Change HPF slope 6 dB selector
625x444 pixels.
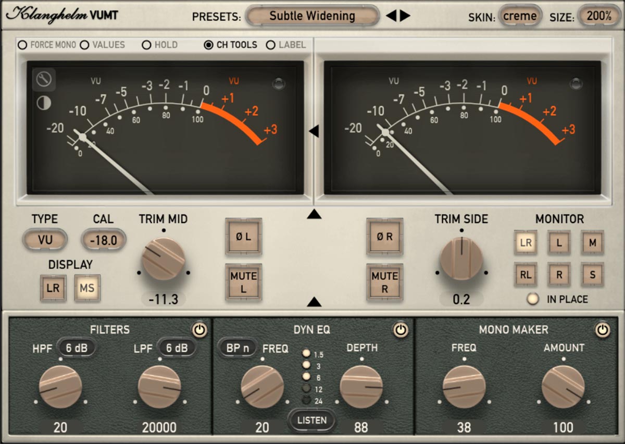pos(77,348)
